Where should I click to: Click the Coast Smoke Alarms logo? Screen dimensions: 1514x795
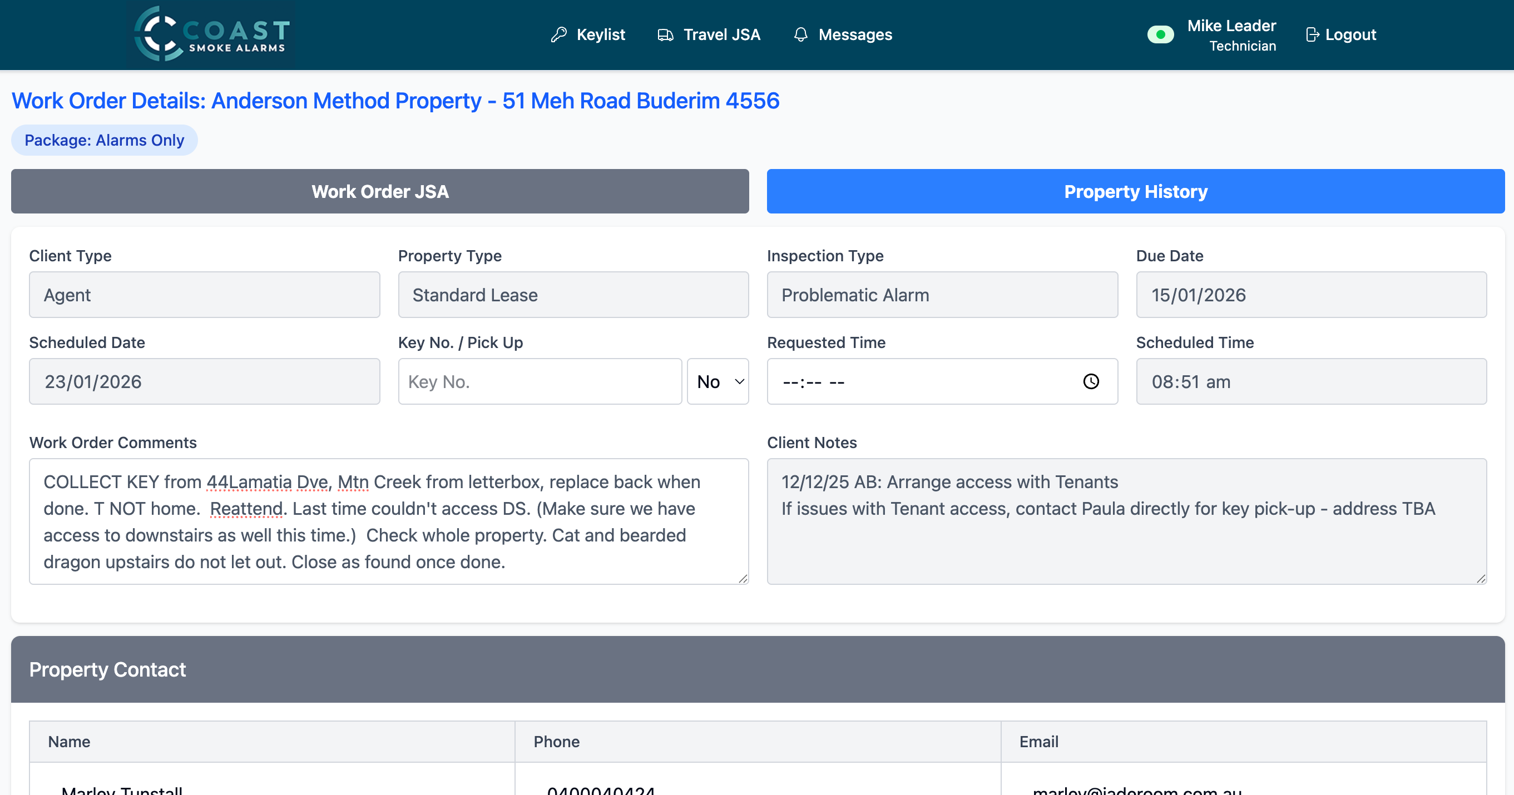[x=212, y=34]
